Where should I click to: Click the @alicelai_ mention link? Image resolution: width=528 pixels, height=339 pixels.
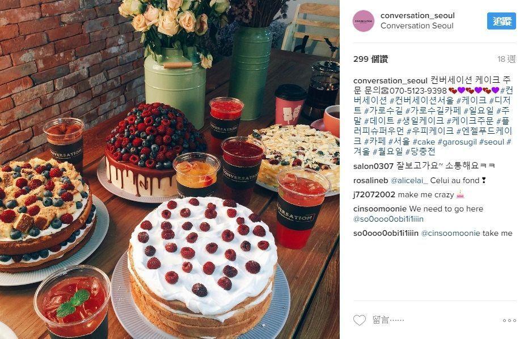[x=409, y=181]
